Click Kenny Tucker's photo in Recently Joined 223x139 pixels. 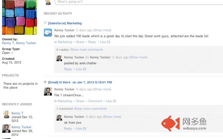[6, 129]
